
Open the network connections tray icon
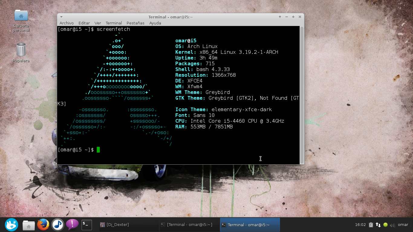coord(378,225)
